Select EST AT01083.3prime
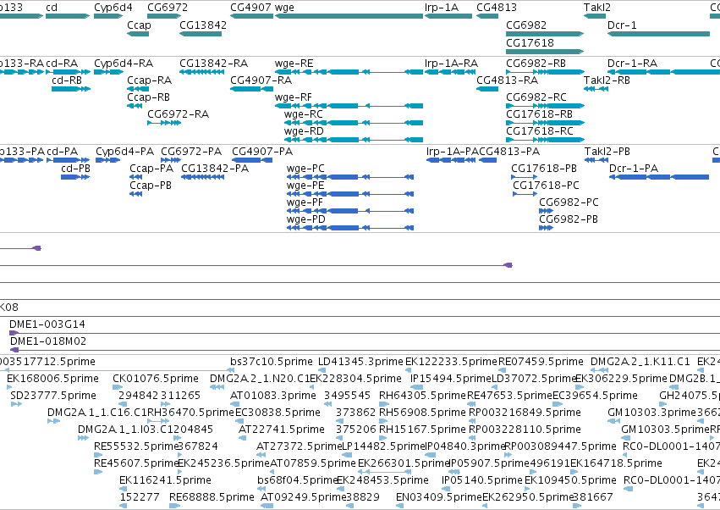This screenshot has width=720, height=510. [234, 404]
